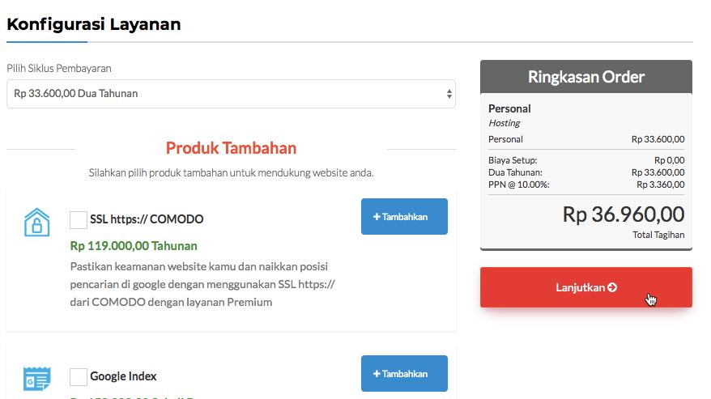
Task: Click the Google Index product icon
Action: [36, 379]
